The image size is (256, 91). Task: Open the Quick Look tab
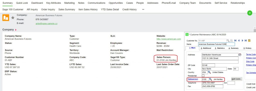tap(22, 3)
